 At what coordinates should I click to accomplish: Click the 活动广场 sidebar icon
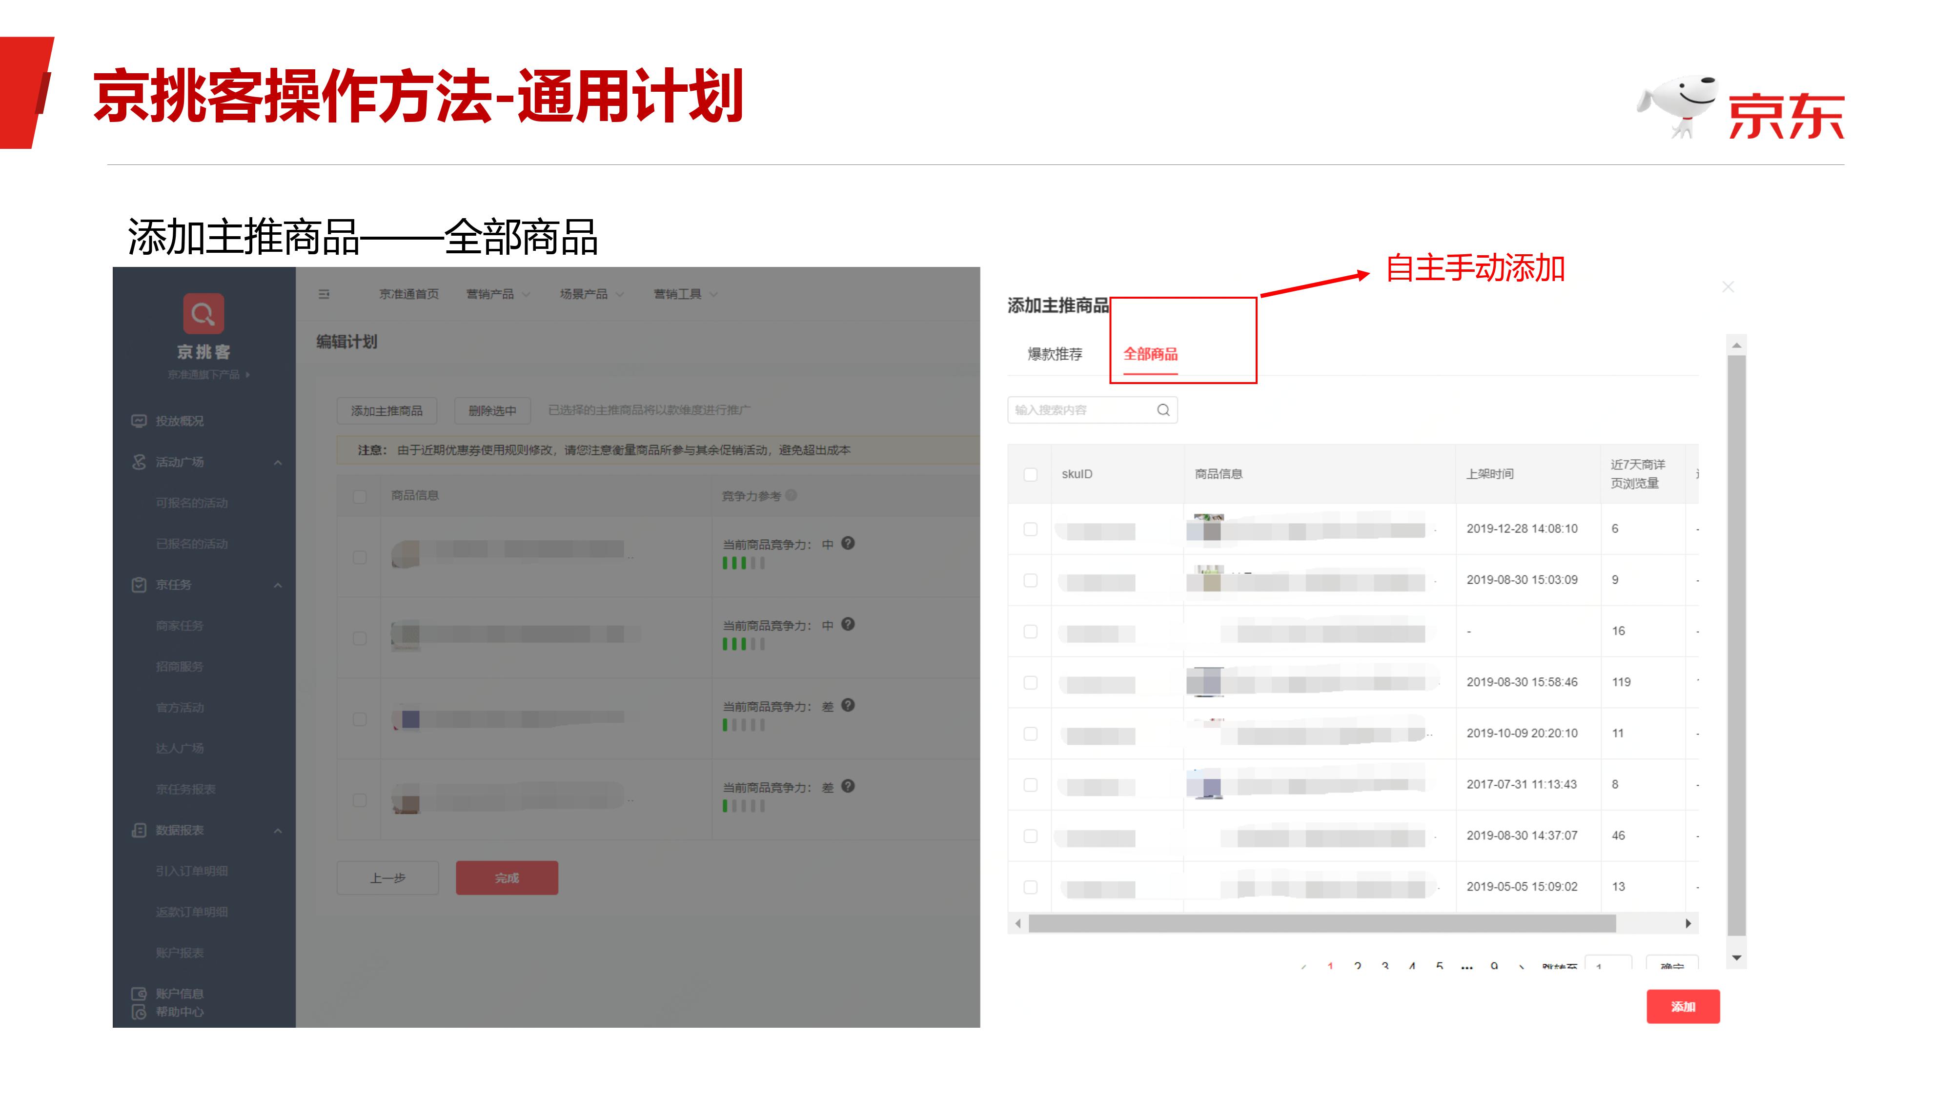coord(139,462)
